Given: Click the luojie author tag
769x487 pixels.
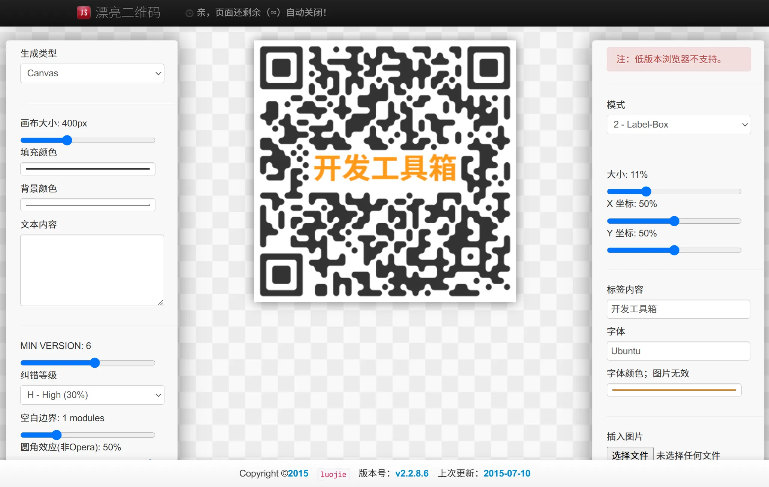Looking at the screenshot, I should [333, 474].
